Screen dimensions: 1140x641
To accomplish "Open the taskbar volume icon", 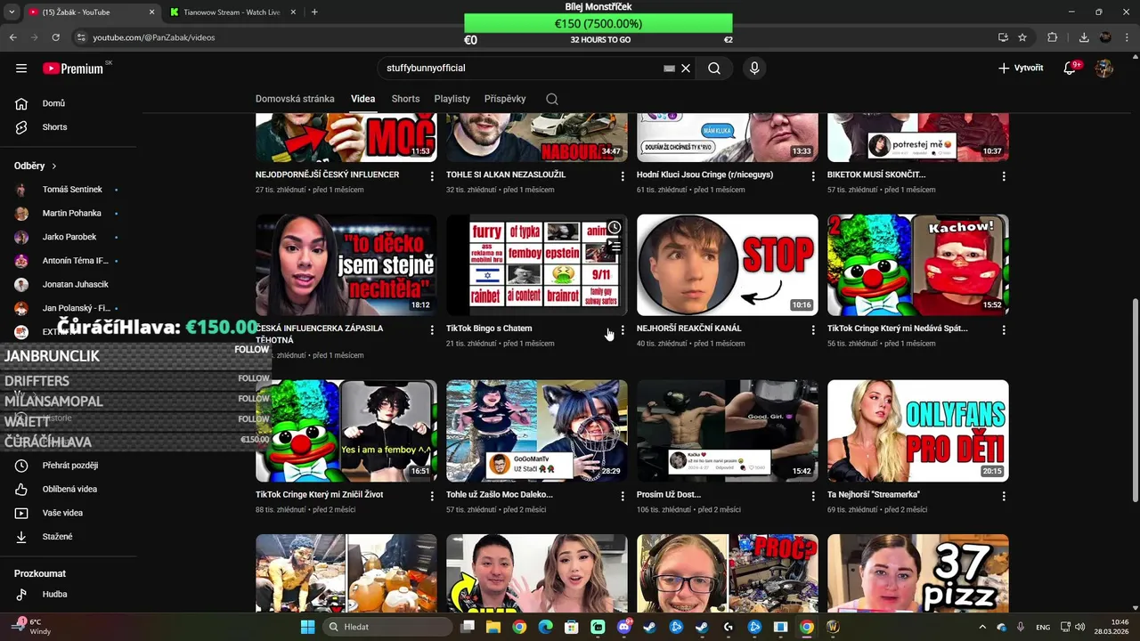I will tap(1079, 627).
